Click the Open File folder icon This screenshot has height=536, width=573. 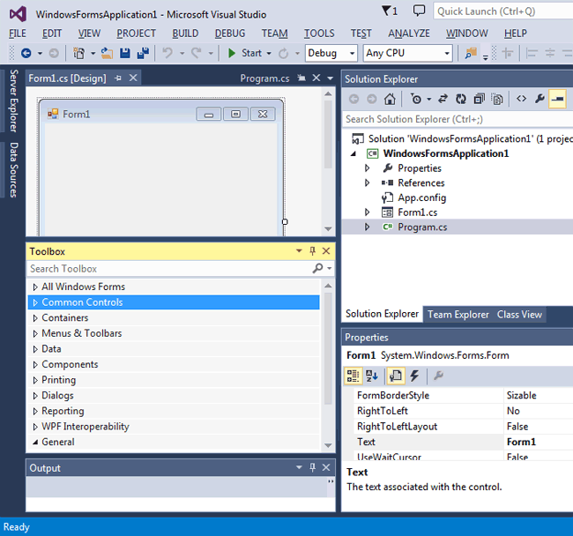pos(107,54)
